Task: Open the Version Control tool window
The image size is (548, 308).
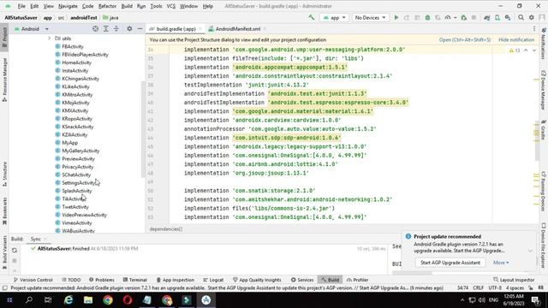Action: click(33, 280)
